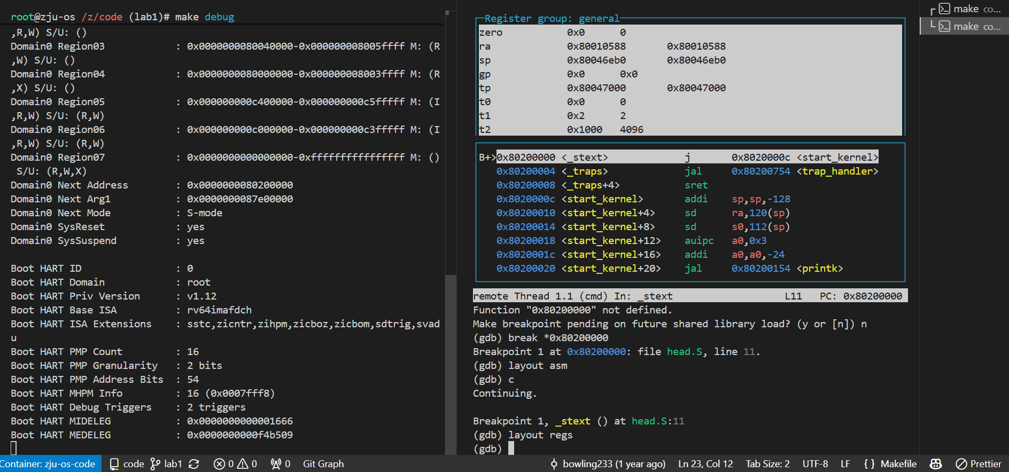Screen dimensions: 1009x472
Task: Change end of line sequence LF
Action: pyautogui.click(x=845, y=464)
